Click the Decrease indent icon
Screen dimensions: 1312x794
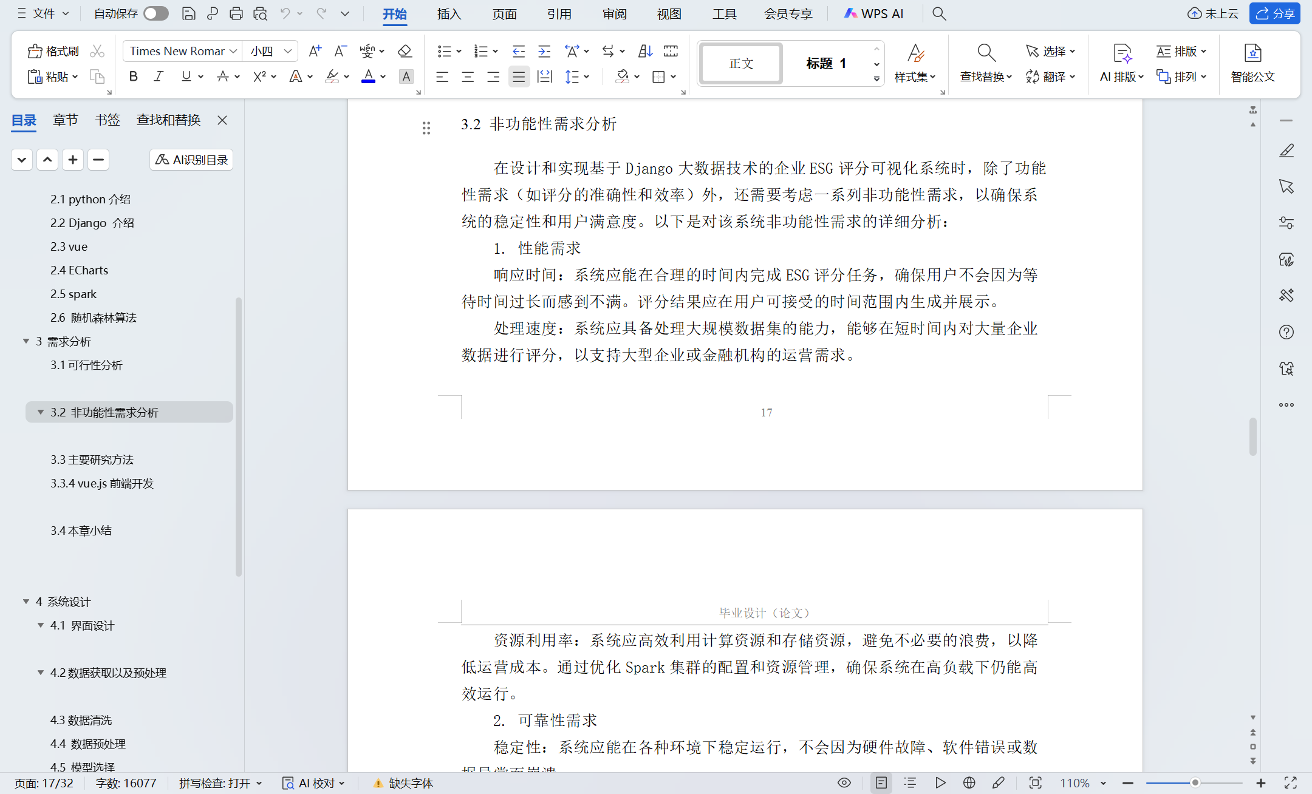pos(518,51)
